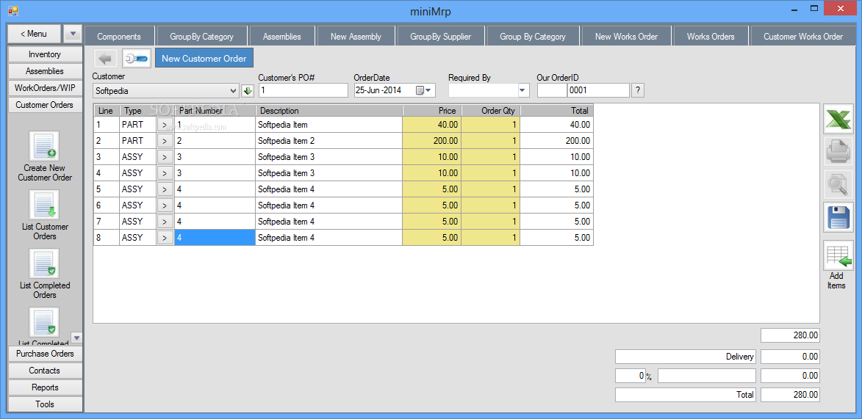This screenshot has width=862, height=419.
Task: Open the New Assembly tab
Action: pyautogui.click(x=356, y=37)
